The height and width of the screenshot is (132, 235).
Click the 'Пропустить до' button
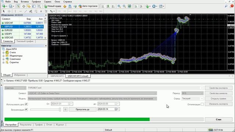pyautogui.click(x=83, y=109)
